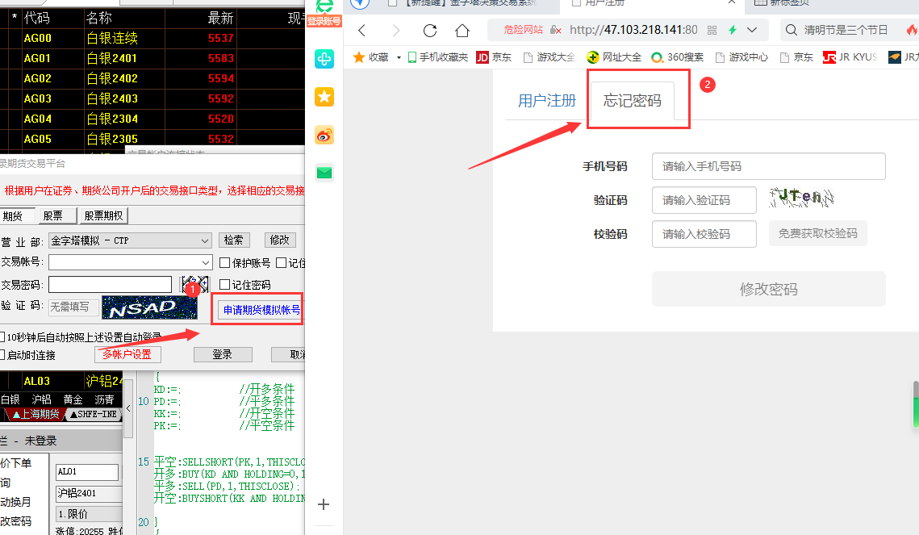919x535 pixels.
Task: Click the 多帐户设置 button
Action: click(127, 354)
